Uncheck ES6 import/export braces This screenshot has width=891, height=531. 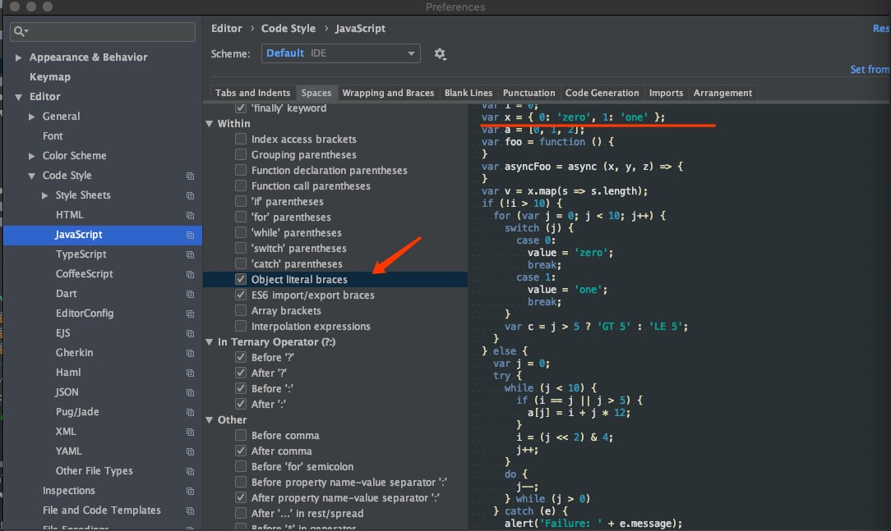pyautogui.click(x=241, y=295)
